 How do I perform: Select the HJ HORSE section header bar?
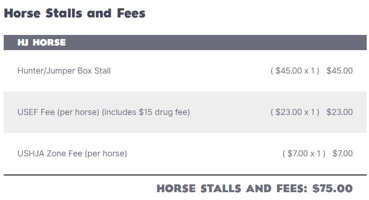185,42
